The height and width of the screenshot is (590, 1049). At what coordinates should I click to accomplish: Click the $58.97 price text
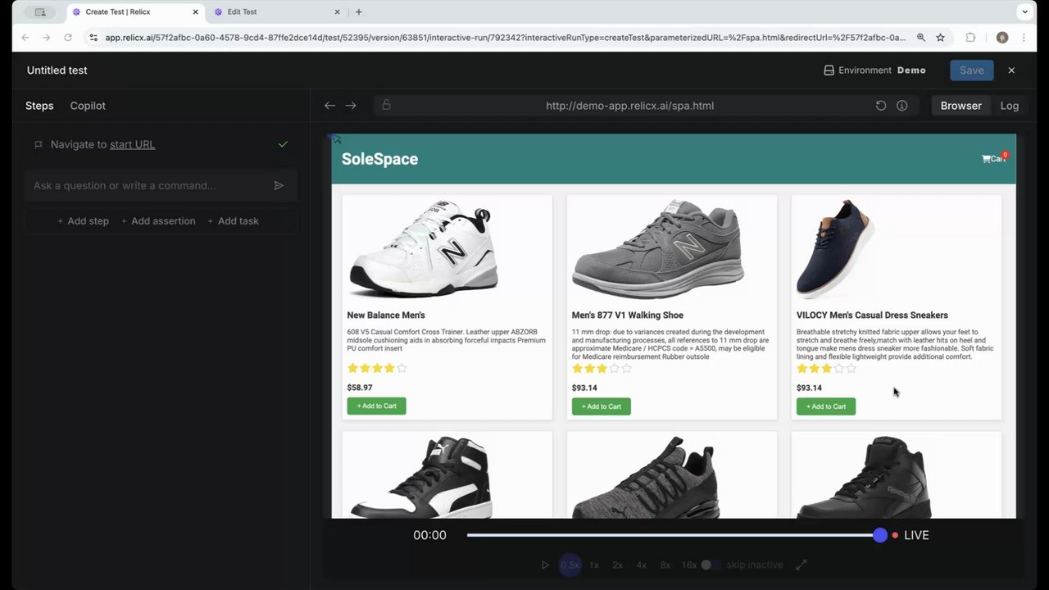click(360, 388)
